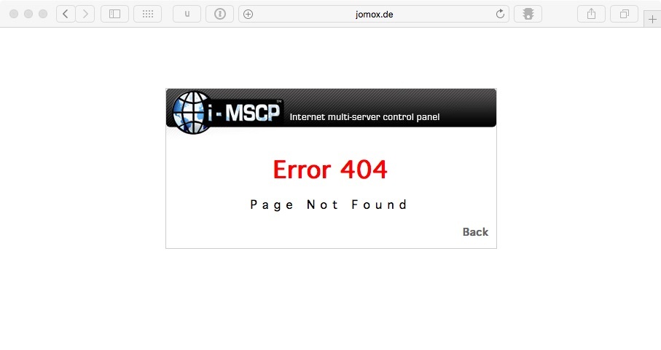661x350 pixels.
Task: Open the 'u' extension button
Action: point(187,14)
